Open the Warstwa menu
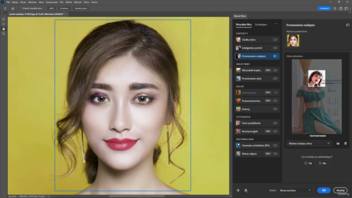 [32, 2]
